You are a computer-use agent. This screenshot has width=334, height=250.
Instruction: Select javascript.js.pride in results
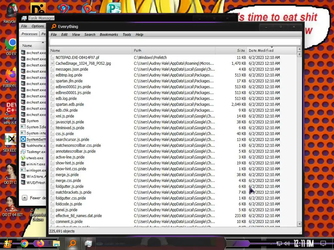(x=70, y=122)
